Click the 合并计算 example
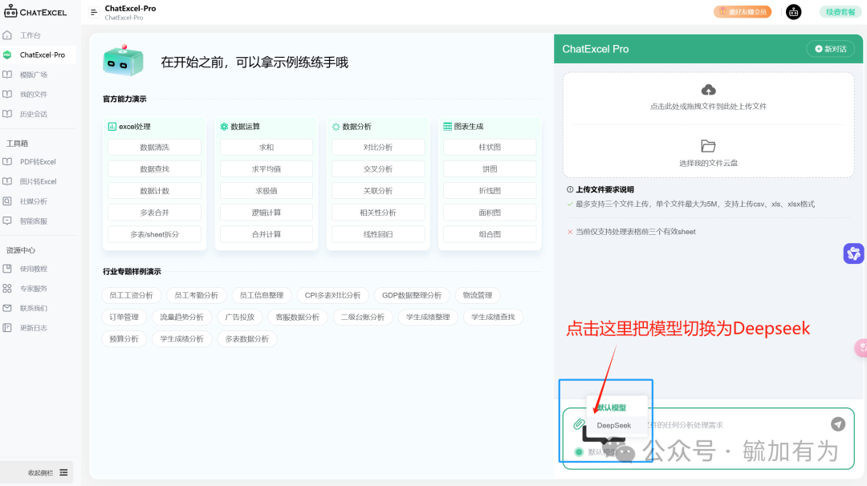Screen dimensions: 867x486 [x=267, y=234]
